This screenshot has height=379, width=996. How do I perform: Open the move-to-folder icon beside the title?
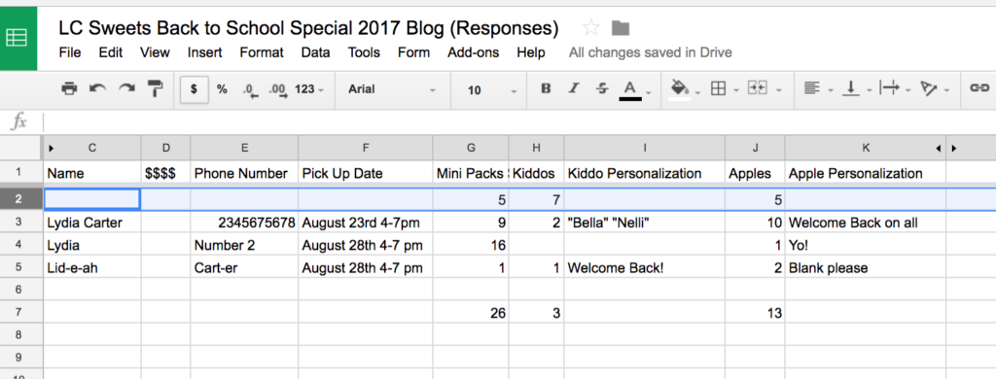(x=620, y=27)
